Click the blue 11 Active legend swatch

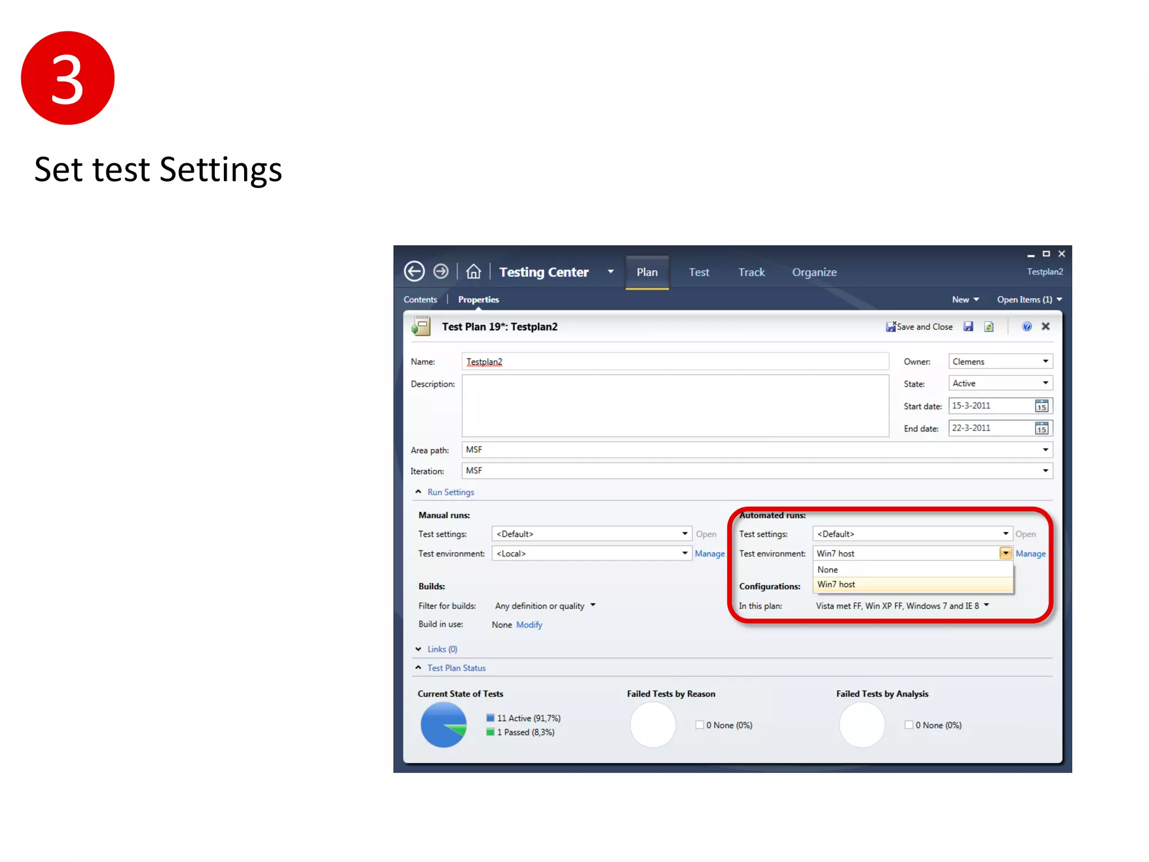click(490, 718)
